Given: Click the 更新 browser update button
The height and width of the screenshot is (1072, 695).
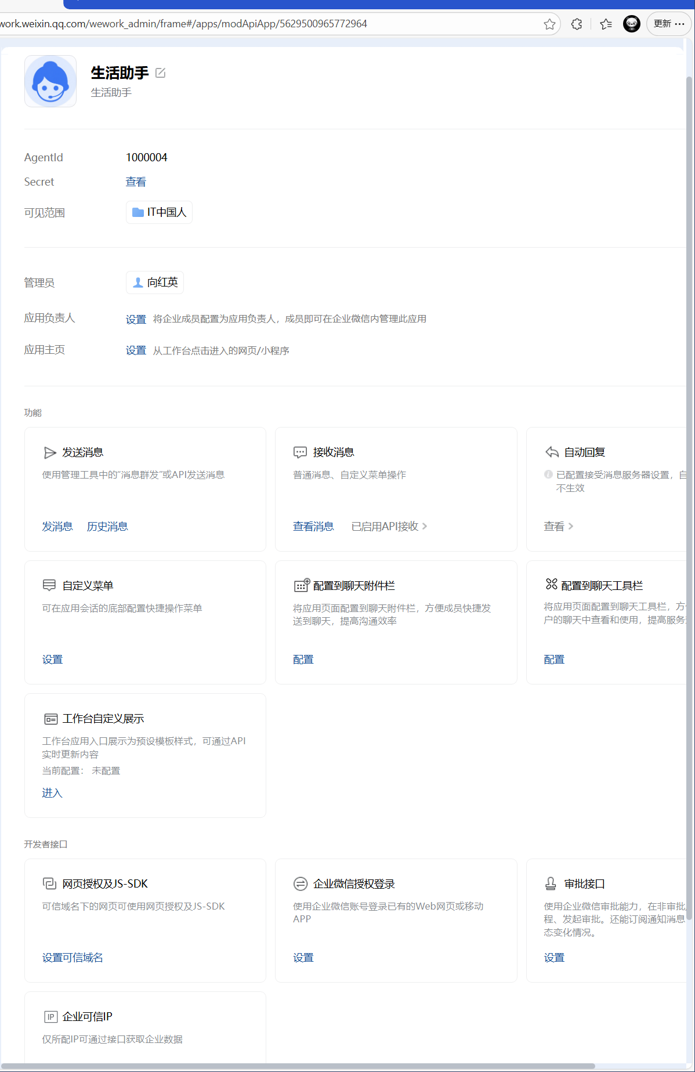Looking at the screenshot, I should (x=668, y=24).
